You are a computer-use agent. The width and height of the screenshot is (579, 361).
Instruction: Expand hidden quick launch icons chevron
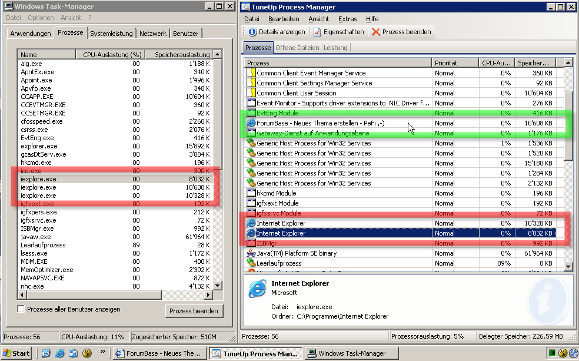102,352
